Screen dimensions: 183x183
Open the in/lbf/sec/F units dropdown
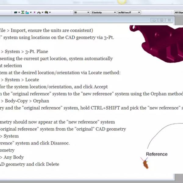[x=129, y=13]
